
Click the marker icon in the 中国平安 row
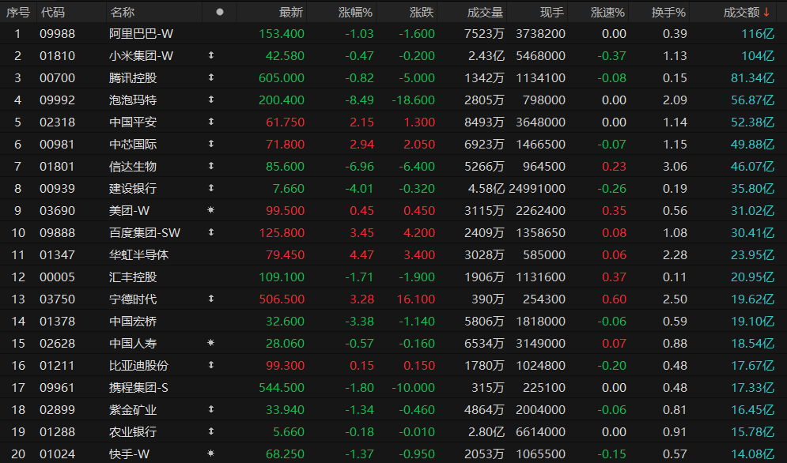click(x=211, y=122)
